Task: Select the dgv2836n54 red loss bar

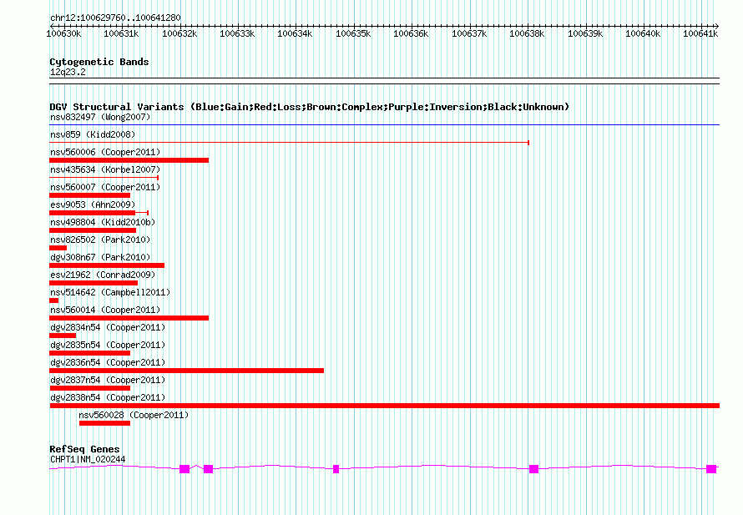Action: coord(186,371)
